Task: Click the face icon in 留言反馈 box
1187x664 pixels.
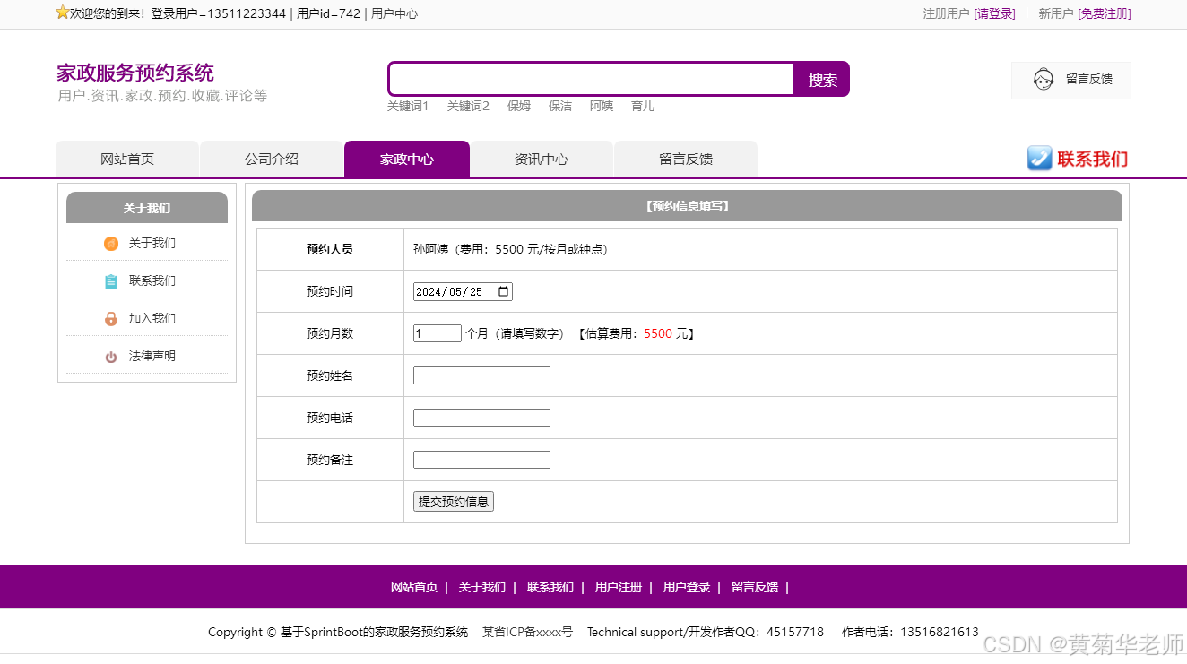Action: tap(1044, 79)
